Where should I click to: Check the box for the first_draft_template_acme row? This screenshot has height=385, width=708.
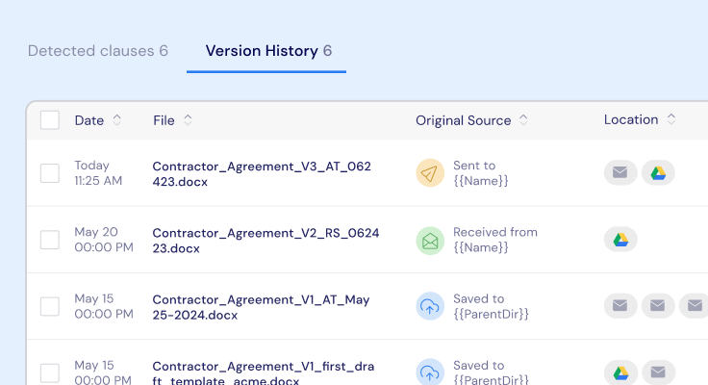coord(50,373)
